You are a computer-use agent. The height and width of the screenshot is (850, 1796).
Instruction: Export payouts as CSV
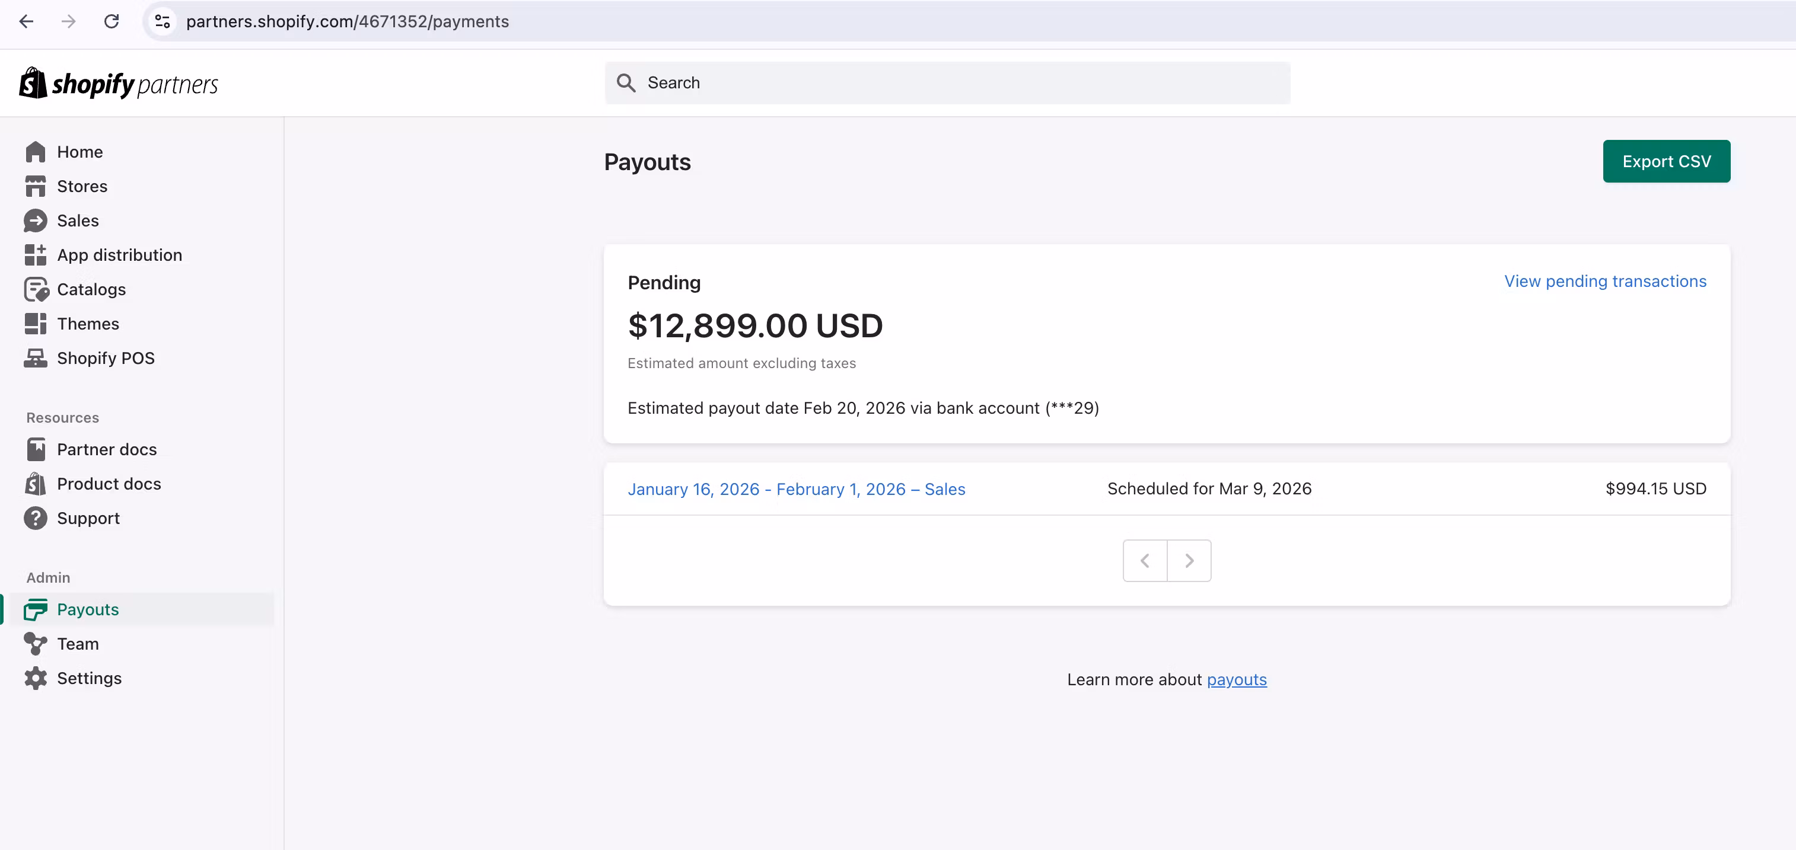point(1666,161)
